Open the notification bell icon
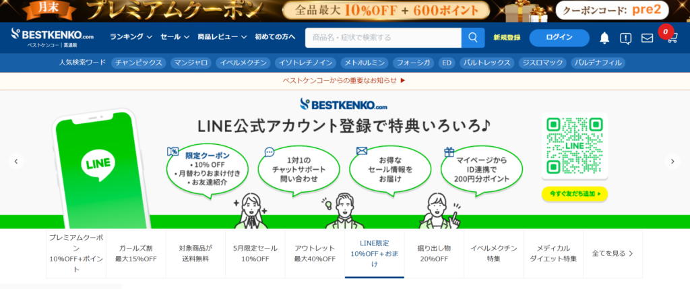690x289 pixels. pyautogui.click(x=604, y=38)
